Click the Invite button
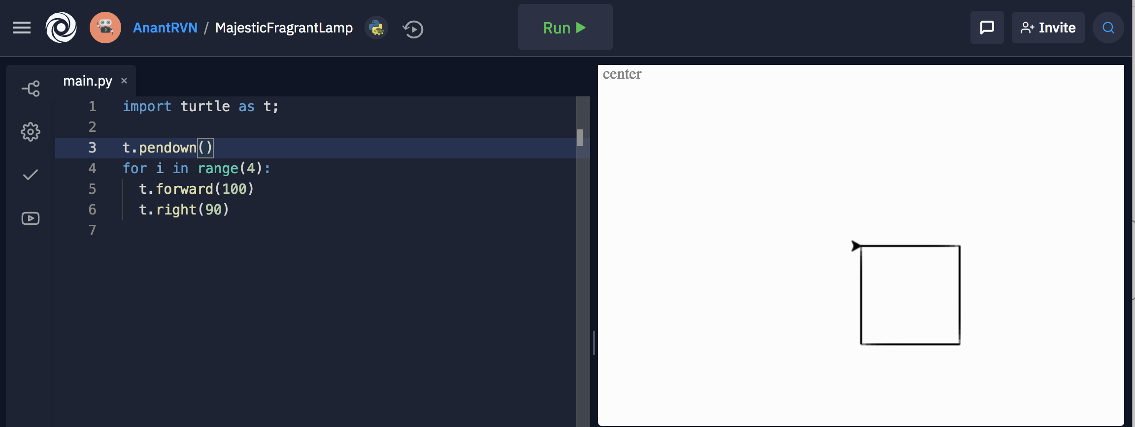 click(1048, 28)
